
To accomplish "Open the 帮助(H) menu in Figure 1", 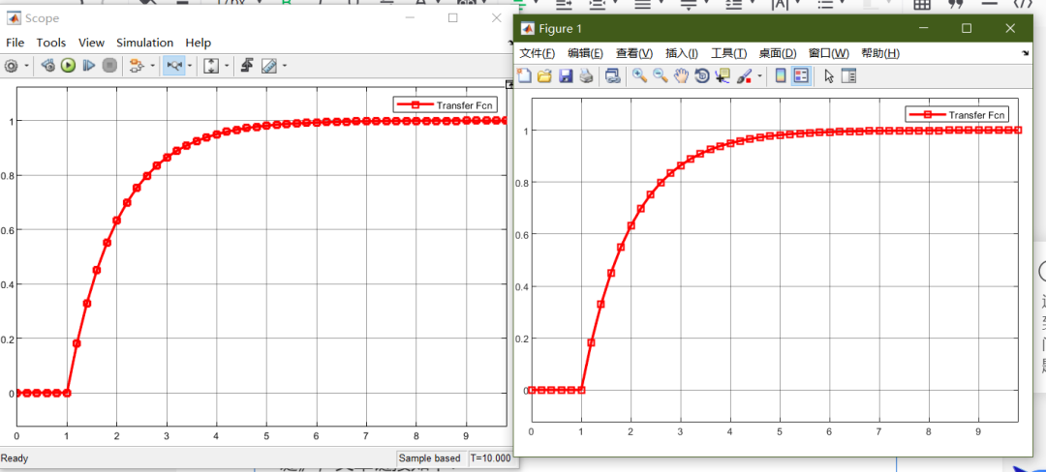I will pos(880,53).
